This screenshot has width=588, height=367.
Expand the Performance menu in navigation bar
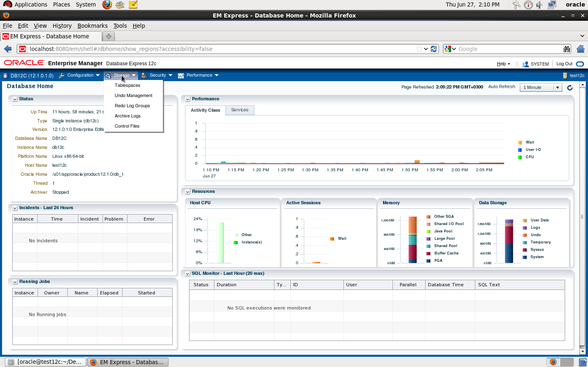199,75
